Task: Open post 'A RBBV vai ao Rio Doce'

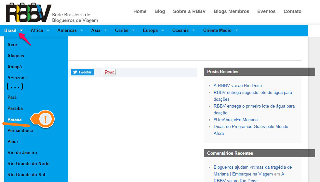Action: coord(237,86)
